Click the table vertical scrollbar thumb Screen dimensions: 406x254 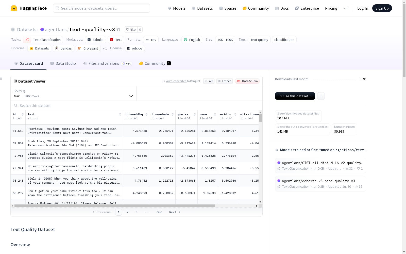[260, 118]
